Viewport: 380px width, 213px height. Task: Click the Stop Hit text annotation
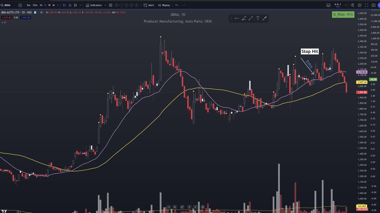tap(309, 51)
